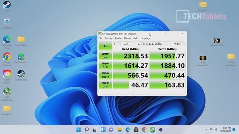Open the C: 7% (34/475GiB) drive dropdown
This screenshot has height=134, width=239.
coord(154,44)
